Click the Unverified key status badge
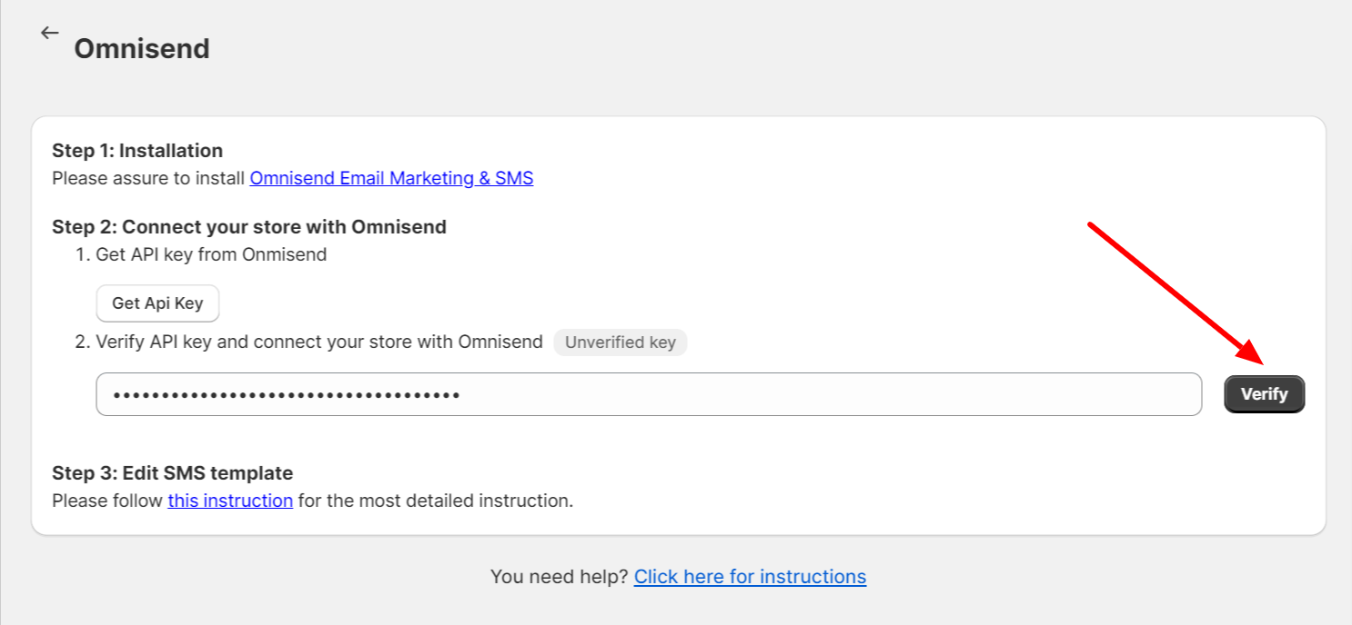The height and width of the screenshot is (625, 1352). tap(621, 342)
